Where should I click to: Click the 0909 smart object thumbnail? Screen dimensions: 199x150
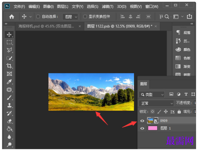(153, 121)
